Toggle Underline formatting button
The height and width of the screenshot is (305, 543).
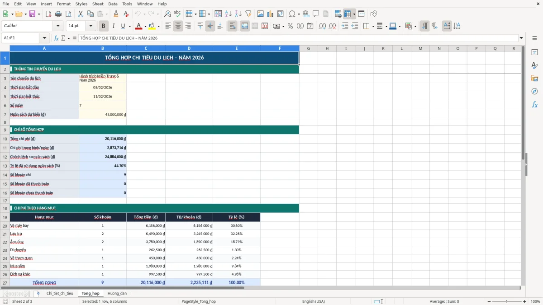click(123, 26)
